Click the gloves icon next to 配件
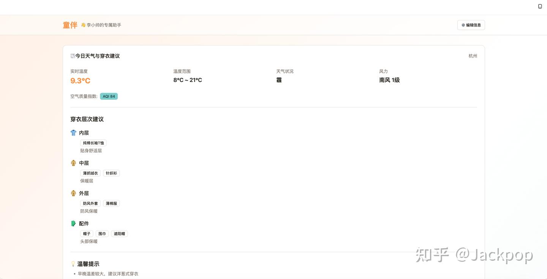This screenshot has height=279, width=547. coord(73,224)
